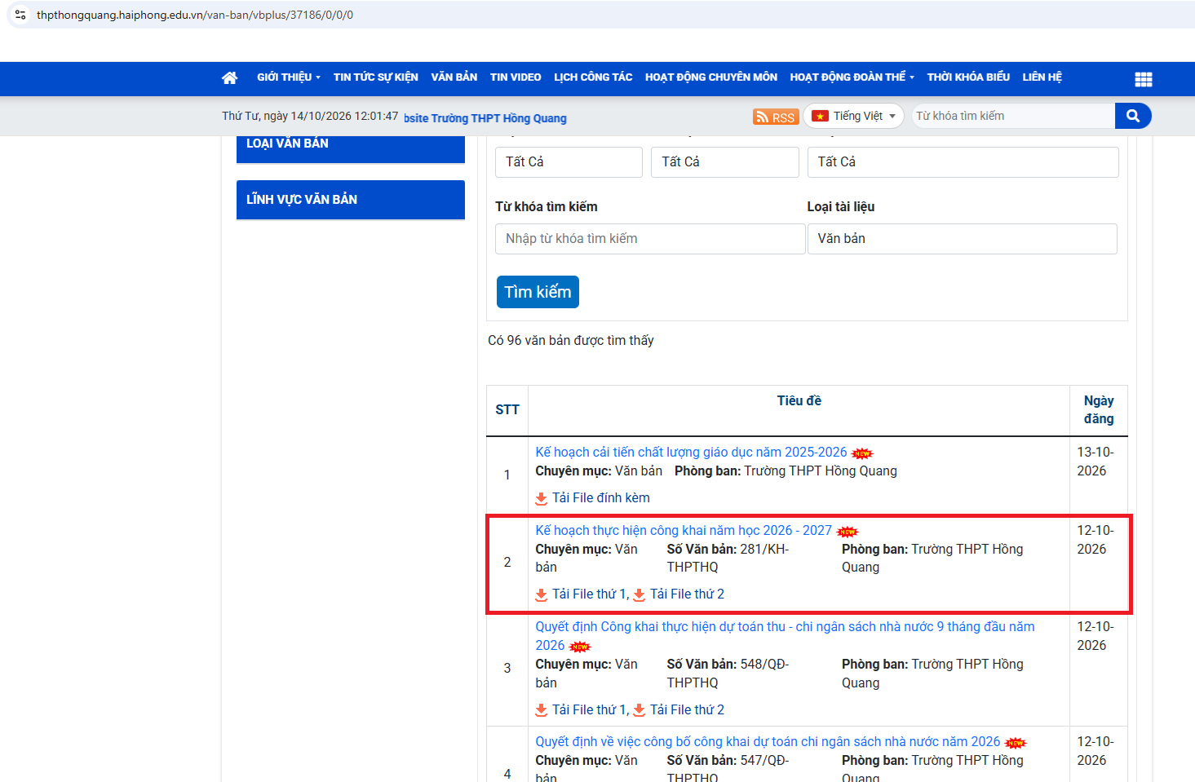Open the first Tất Cả filter dropdown
This screenshot has width=1195, height=782.
(569, 162)
